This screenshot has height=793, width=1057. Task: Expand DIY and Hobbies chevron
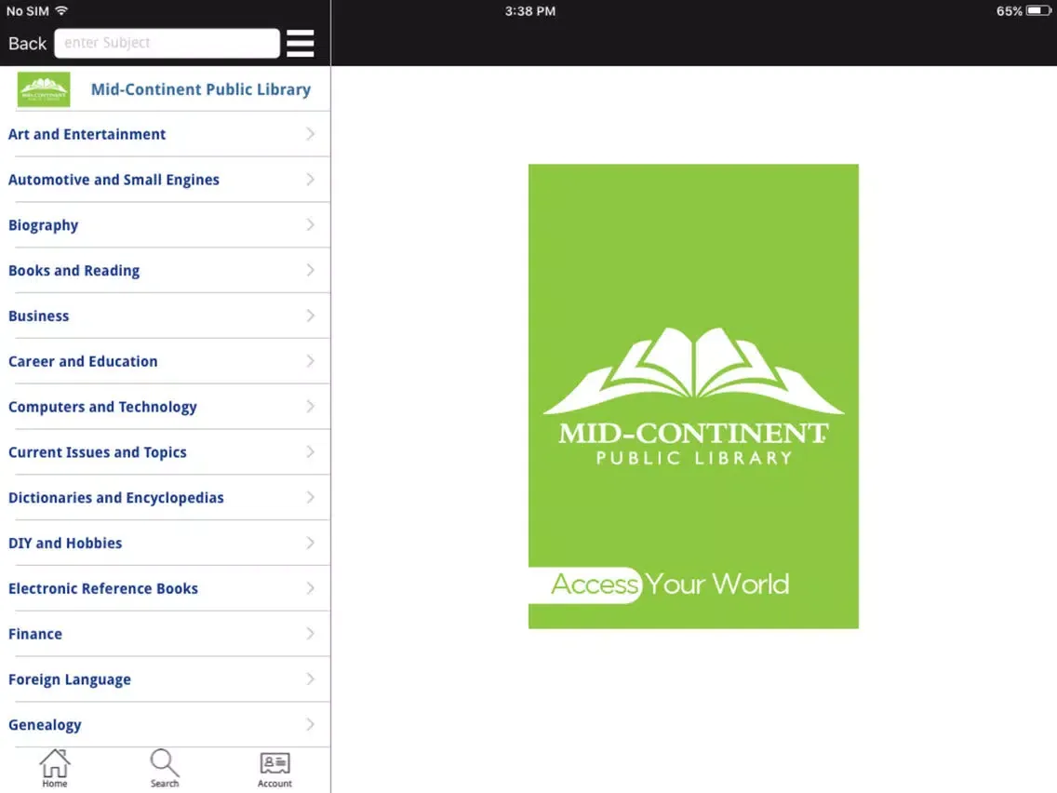310,543
